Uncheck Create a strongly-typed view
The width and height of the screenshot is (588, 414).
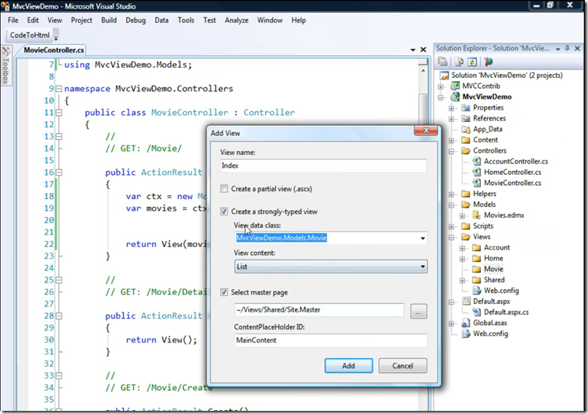click(224, 212)
